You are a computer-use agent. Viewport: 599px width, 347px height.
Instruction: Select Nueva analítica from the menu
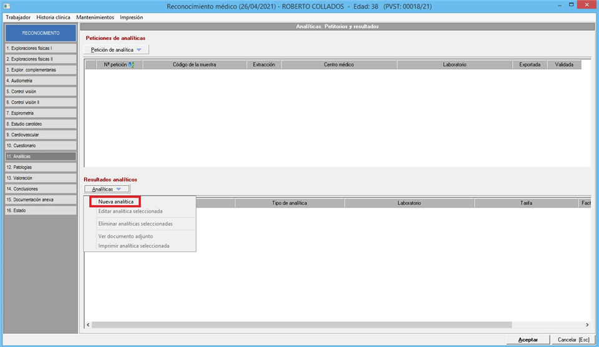click(x=115, y=202)
